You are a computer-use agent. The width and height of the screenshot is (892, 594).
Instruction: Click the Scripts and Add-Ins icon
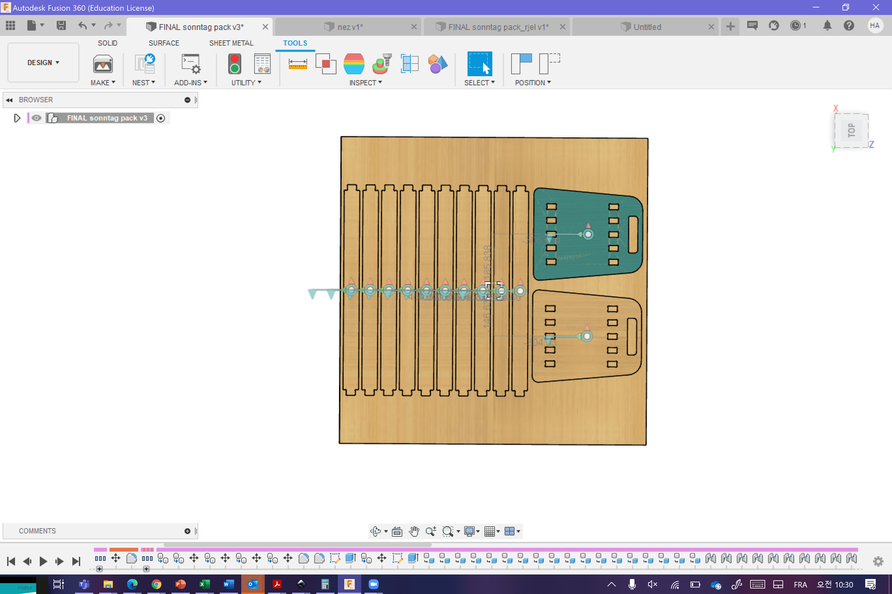(x=190, y=63)
